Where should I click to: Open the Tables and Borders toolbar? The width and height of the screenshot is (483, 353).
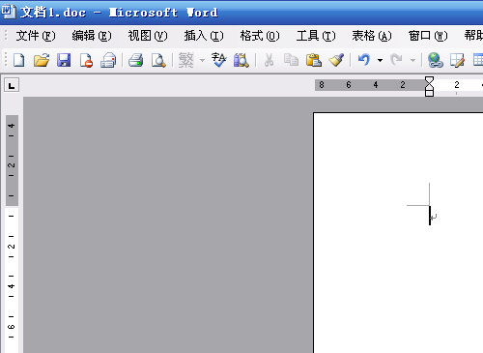pyautogui.click(x=457, y=60)
